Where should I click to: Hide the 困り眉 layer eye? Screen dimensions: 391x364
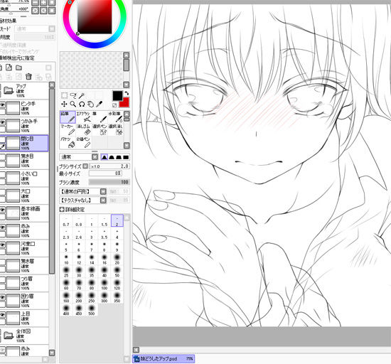coord(2,297)
